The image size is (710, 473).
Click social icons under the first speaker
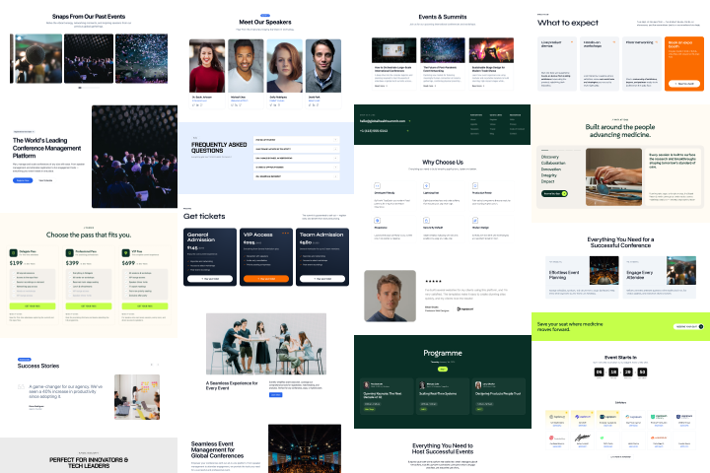point(197,105)
